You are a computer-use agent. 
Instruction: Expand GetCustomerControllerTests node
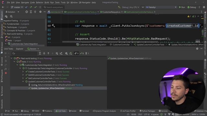point(23,78)
